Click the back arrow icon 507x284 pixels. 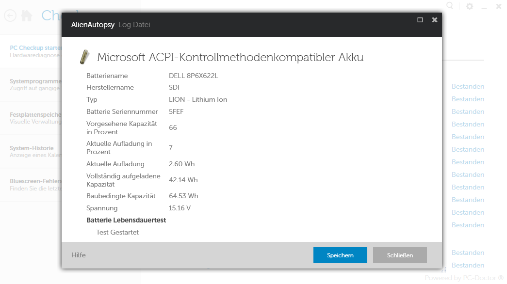10,16
